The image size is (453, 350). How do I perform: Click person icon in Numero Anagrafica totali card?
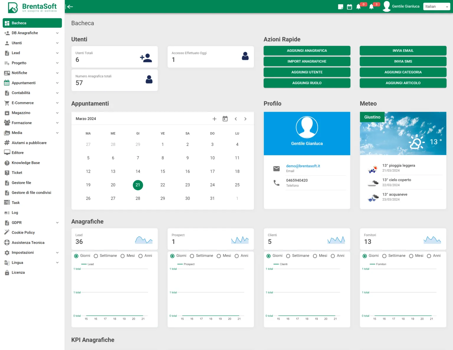pyautogui.click(x=149, y=79)
